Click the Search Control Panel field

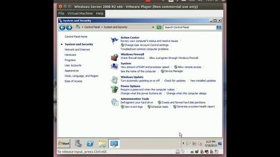189,27
